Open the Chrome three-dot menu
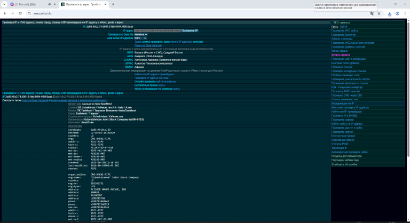Image resolution: width=410 pixels, height=223 pixels. [x=405, y=13]
